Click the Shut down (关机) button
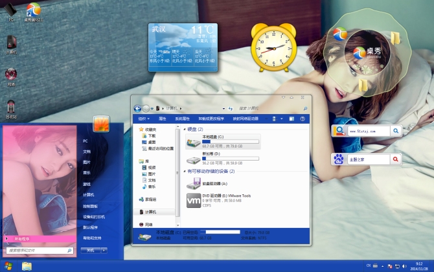434x272 pixels. [91, 249]
